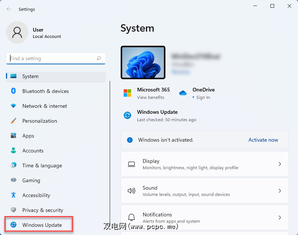Expand the Display settings chevron
The height and width of the screenshot is (235, 298).
(x=280, y=164)
